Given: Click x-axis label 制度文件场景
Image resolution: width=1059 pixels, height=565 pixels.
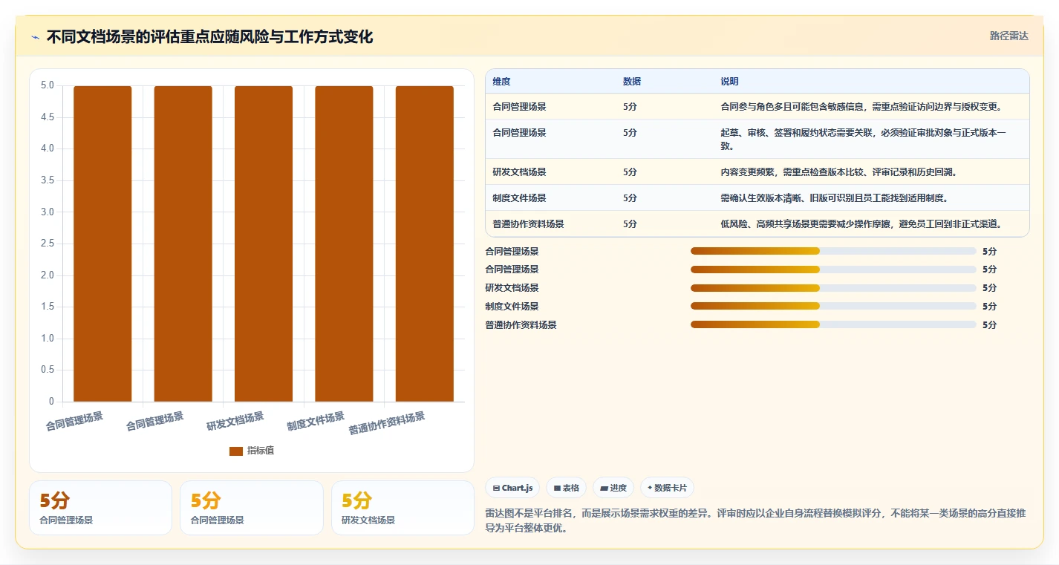Looking at the screenshot, I should tap(316, 422).
